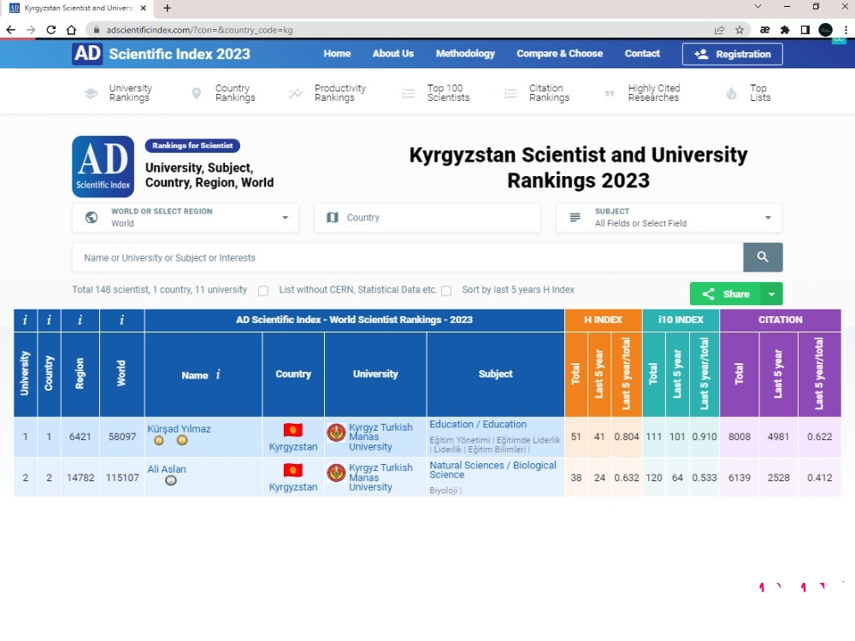Click the Rankings for Scientist badge
The height and width of the screenshot is (641, 855).
[x=192, y=145]
